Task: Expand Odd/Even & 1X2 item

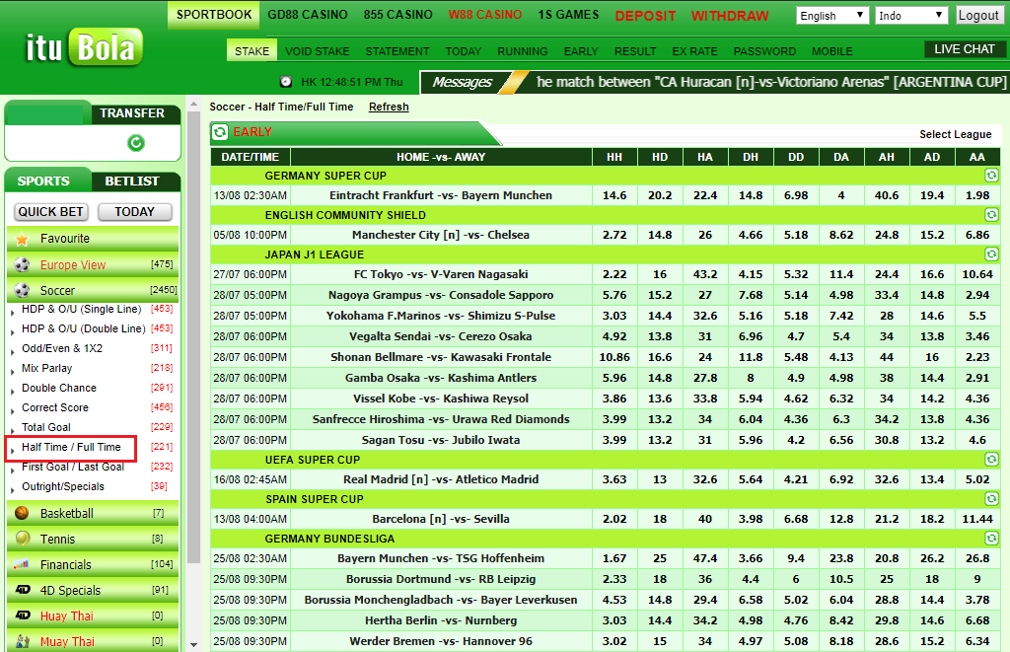Action: point(62,348)
